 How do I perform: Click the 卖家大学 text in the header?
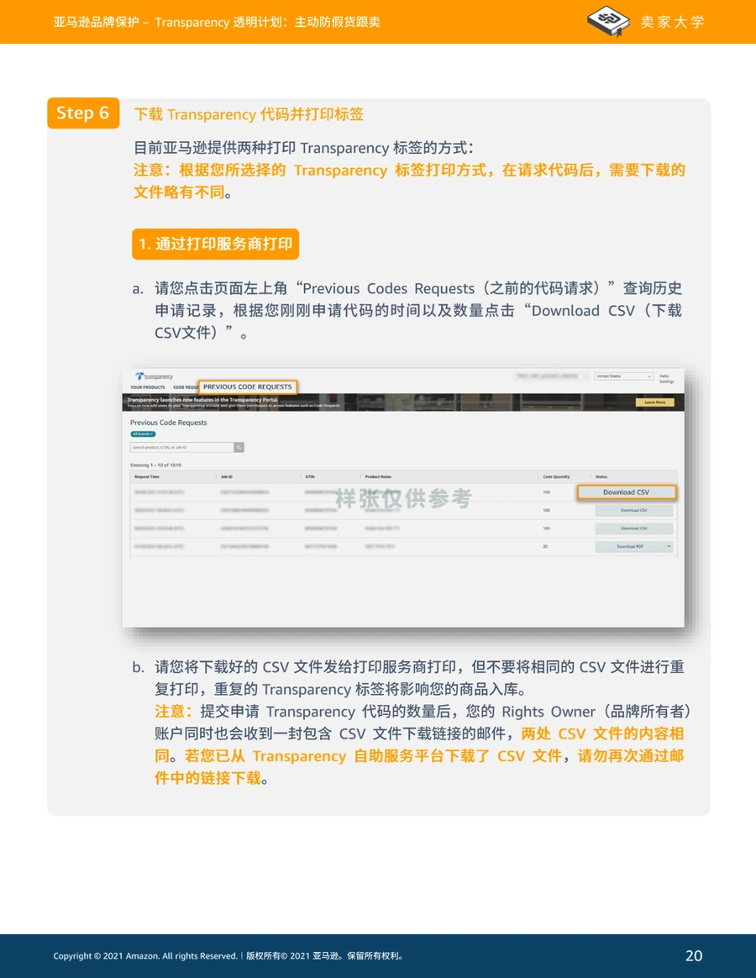coord(672,22)
